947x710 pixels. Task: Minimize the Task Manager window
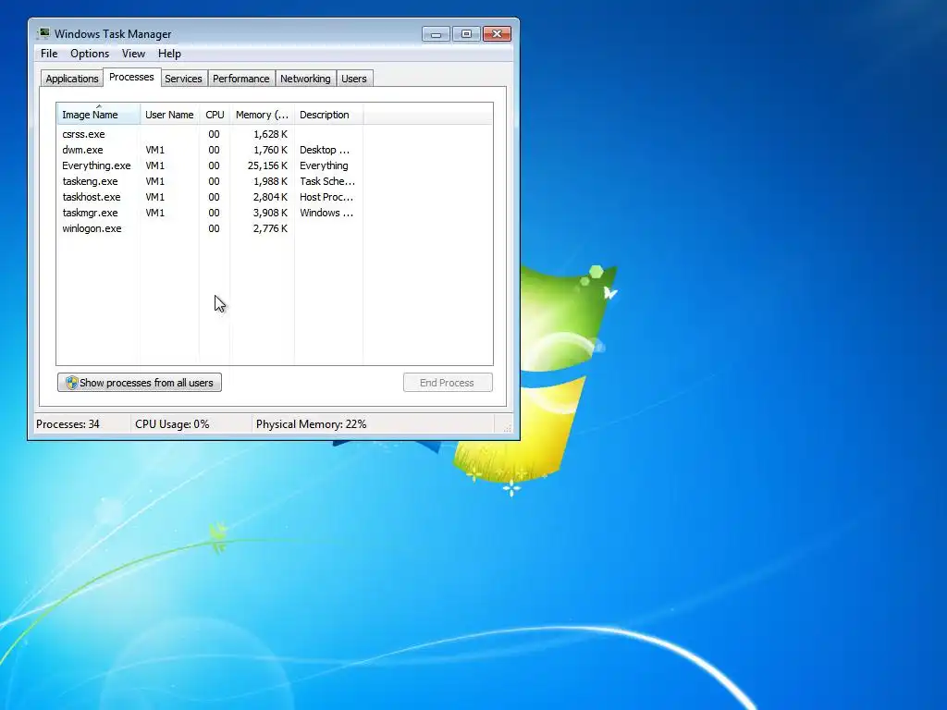[436, 34]
